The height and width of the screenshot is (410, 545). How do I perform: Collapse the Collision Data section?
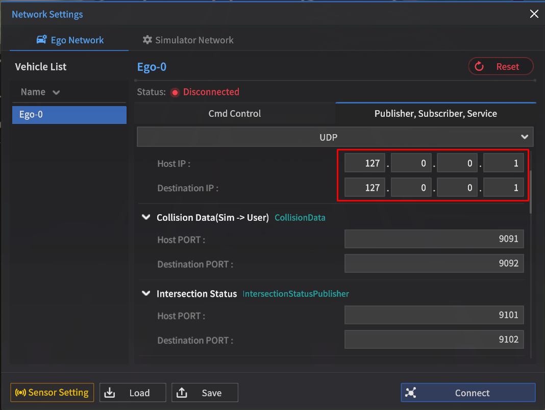click(x=146, y=218)
